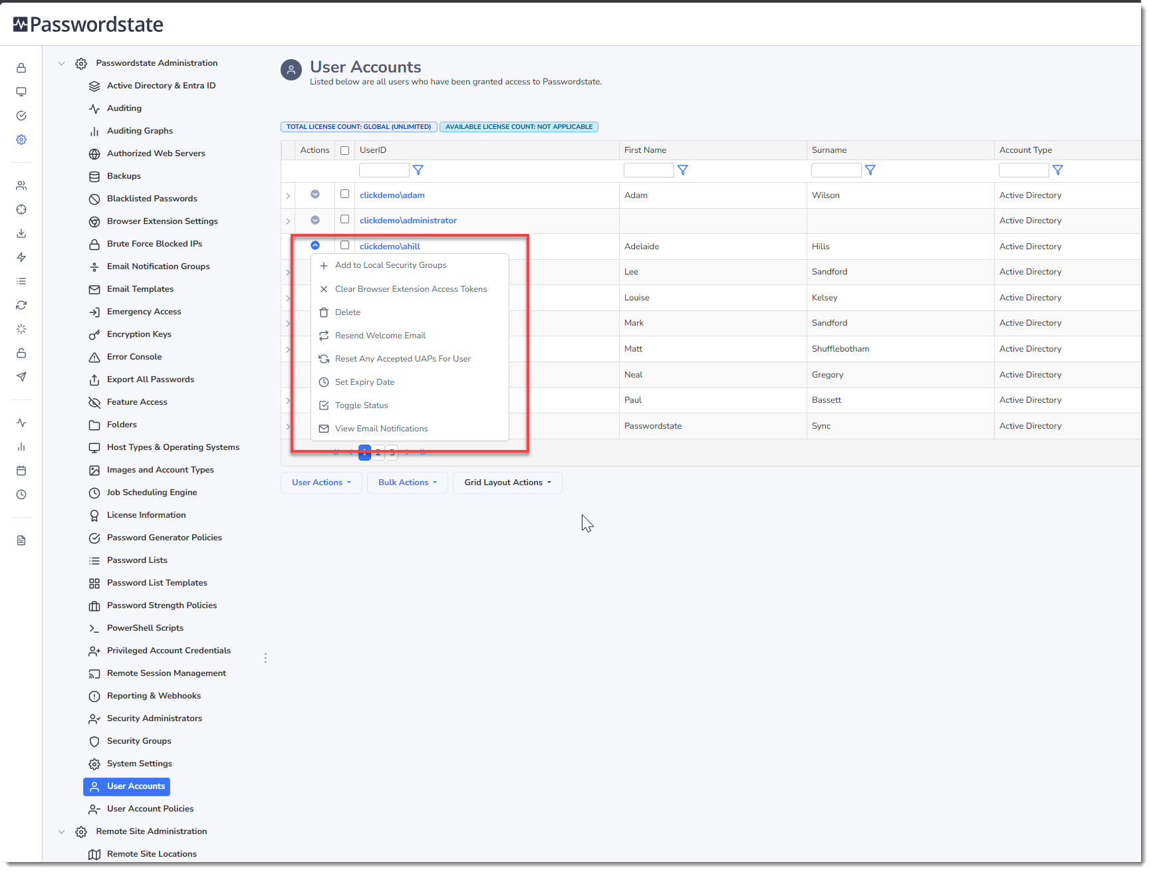Expand the clickdemo\adam row details
1151x872 pixels.
coord(288,196)
